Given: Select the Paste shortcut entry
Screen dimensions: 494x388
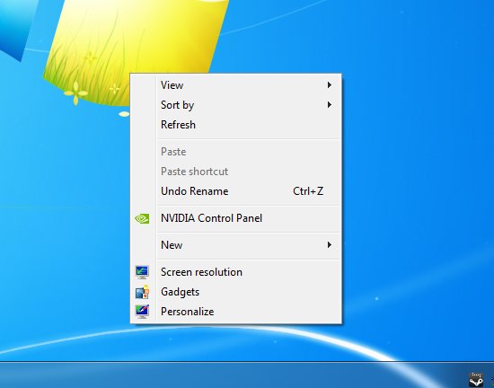Looking at the screenshot, I should tap(235, 172).
